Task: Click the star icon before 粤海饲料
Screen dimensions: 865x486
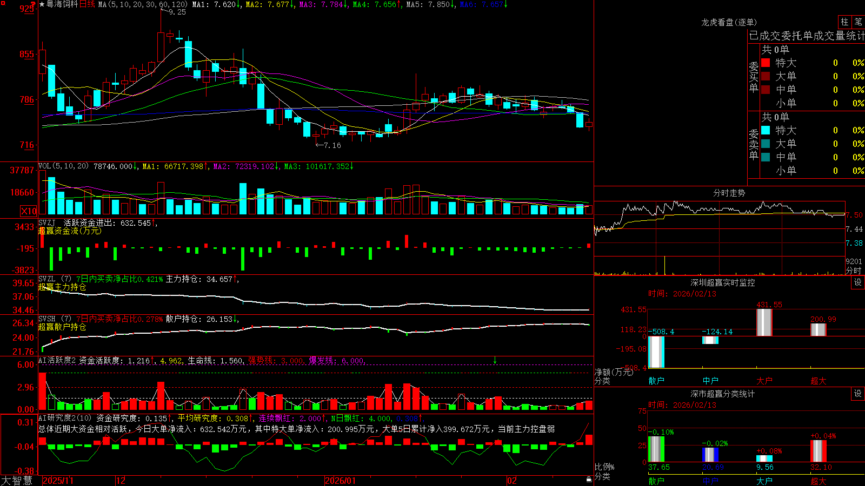Action: [42, 4]
